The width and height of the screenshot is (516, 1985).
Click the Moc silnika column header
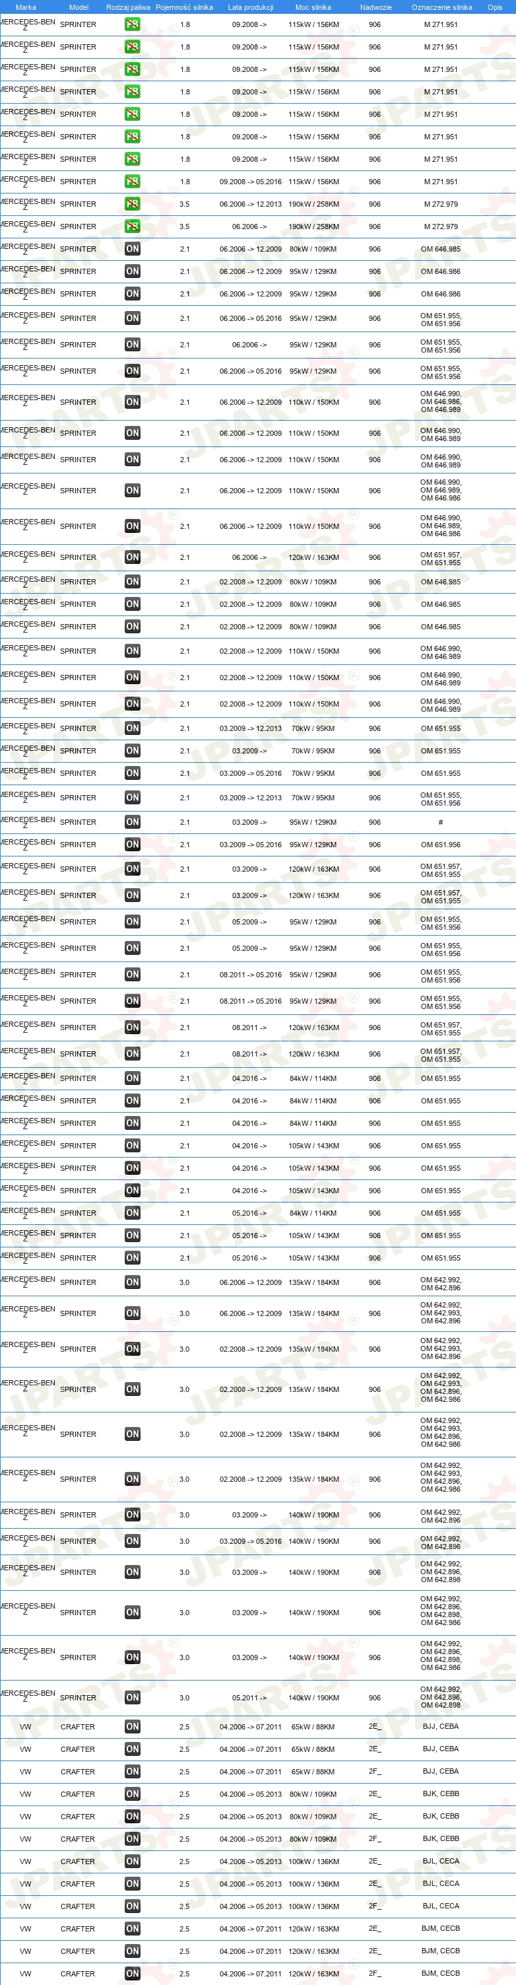coord(313,7)
